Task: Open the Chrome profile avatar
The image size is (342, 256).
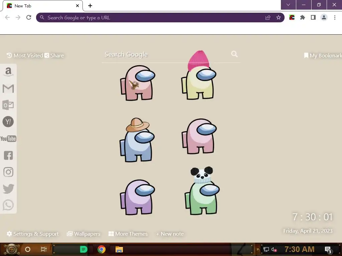Action: [324, 17]
